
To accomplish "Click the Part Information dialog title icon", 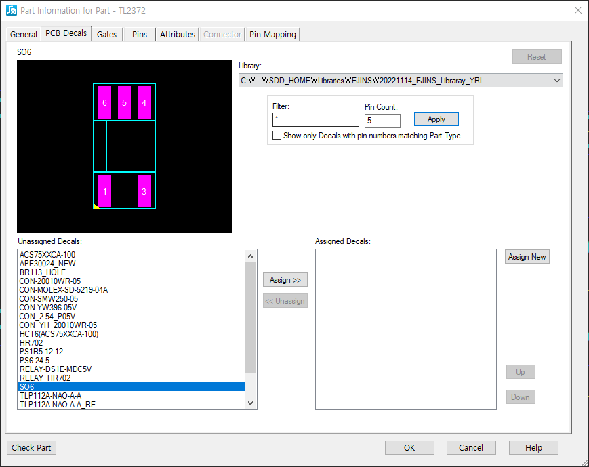I will tap(11, 11).
